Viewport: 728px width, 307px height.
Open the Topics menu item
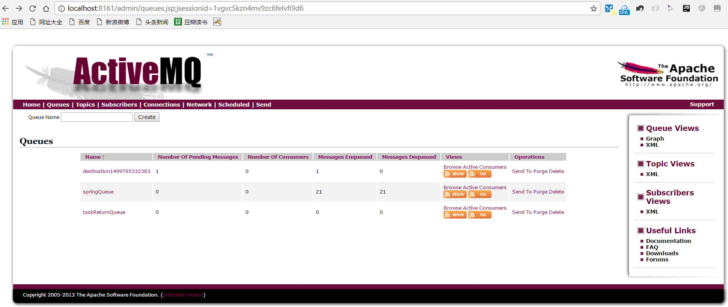coord(85,105)
